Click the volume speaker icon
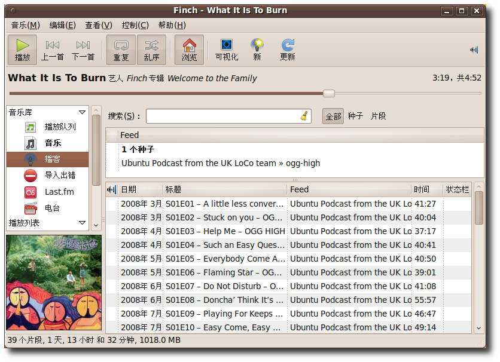The width and height of the screenshot is (500, 362). (474, 50)
